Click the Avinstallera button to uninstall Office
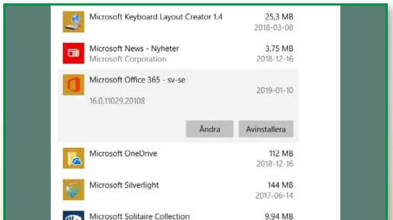 tap(266, 129)
